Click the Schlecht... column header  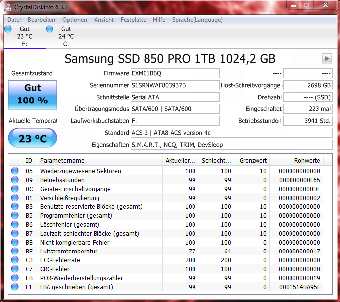coord(216,161)
